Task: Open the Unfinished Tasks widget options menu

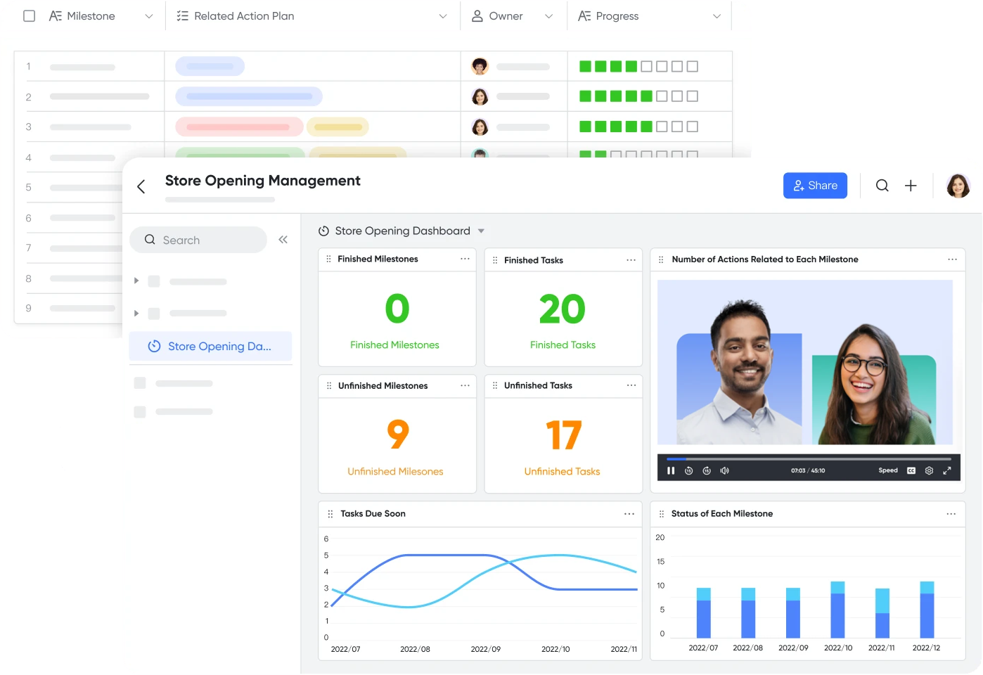Action: point(631,385)
